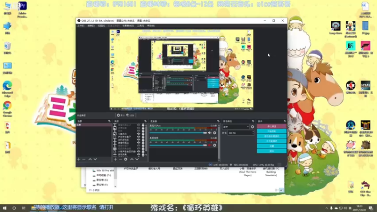The image size is (377, 212).
Task: Toggle lock on 炉石传说盒子 source
Action: 143,137
